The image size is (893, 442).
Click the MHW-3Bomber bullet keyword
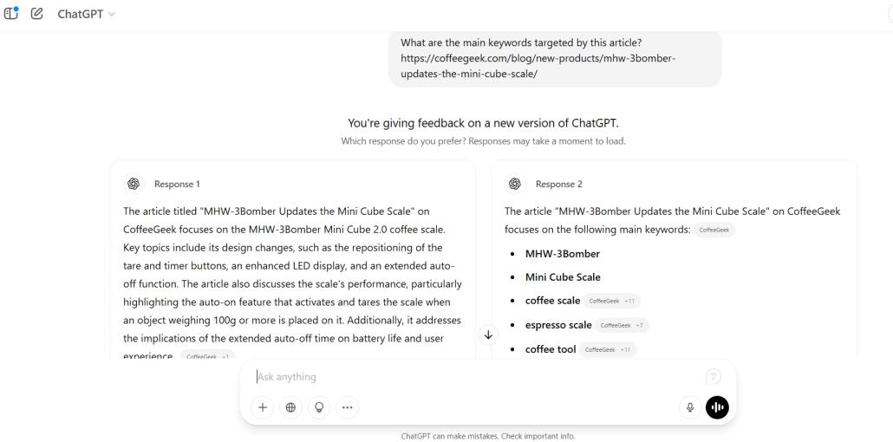pyautogui.click(x=562, y=254)
